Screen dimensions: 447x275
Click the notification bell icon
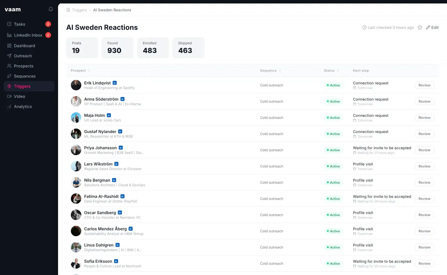tap(51, 9)
